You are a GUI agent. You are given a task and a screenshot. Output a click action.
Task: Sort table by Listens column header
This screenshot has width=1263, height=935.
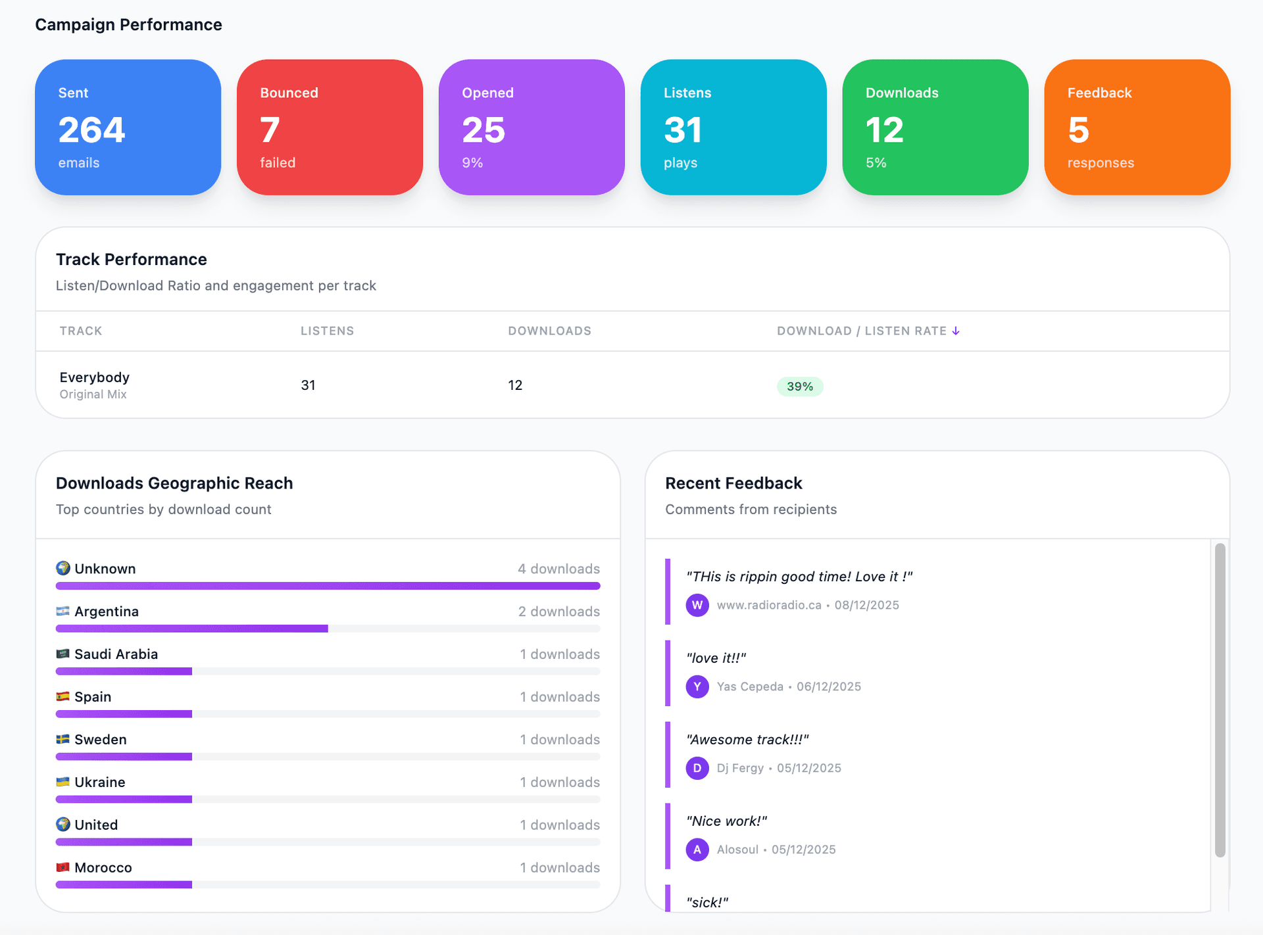coord(327,331)
